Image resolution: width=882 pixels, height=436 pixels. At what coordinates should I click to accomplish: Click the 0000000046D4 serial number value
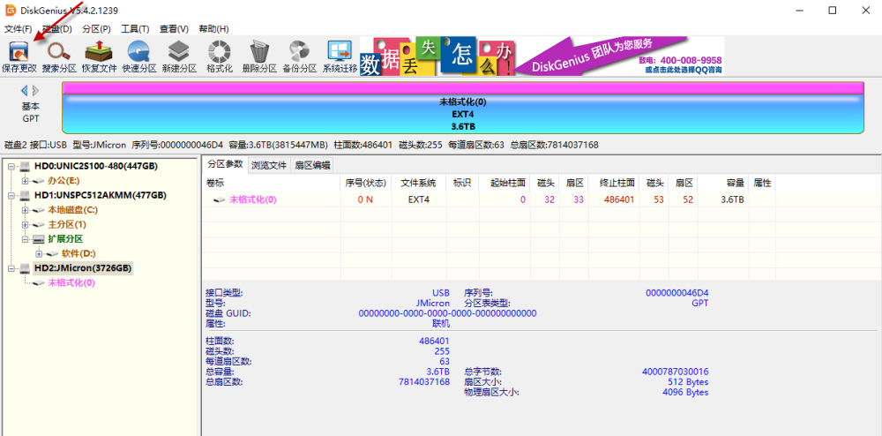[677, 293]
